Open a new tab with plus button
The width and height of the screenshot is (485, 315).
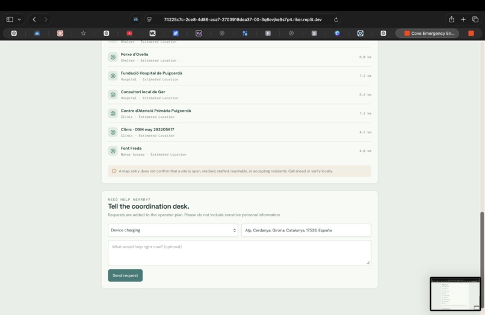click(x=463, y=19)
